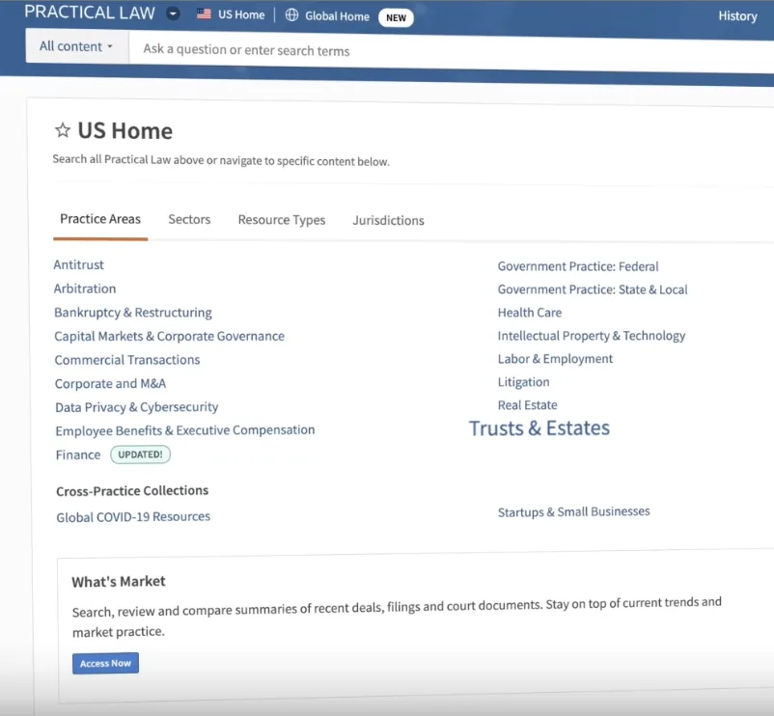Open Employee Benefits & Executive Compensation
Image resolution: width=774 pixels, height=716 pixels.
(x=185, y=430)
